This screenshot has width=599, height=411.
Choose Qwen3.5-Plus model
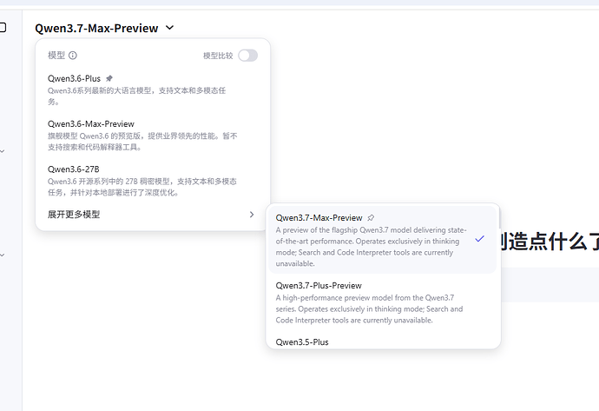pyautogui.click(x=382, y=342)
